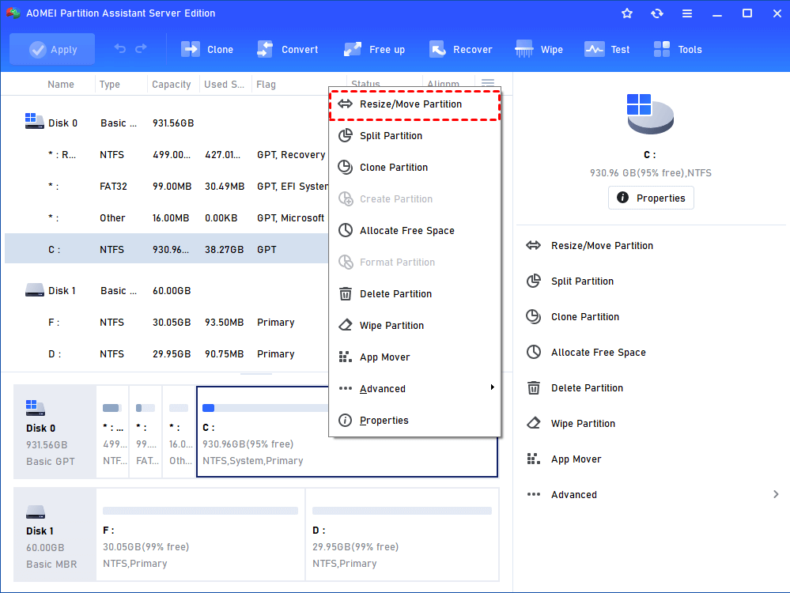The width and height of the screenshot is (790, 593).
Task: Open the Test toolbar menu
Action: (x=607, y=49)
